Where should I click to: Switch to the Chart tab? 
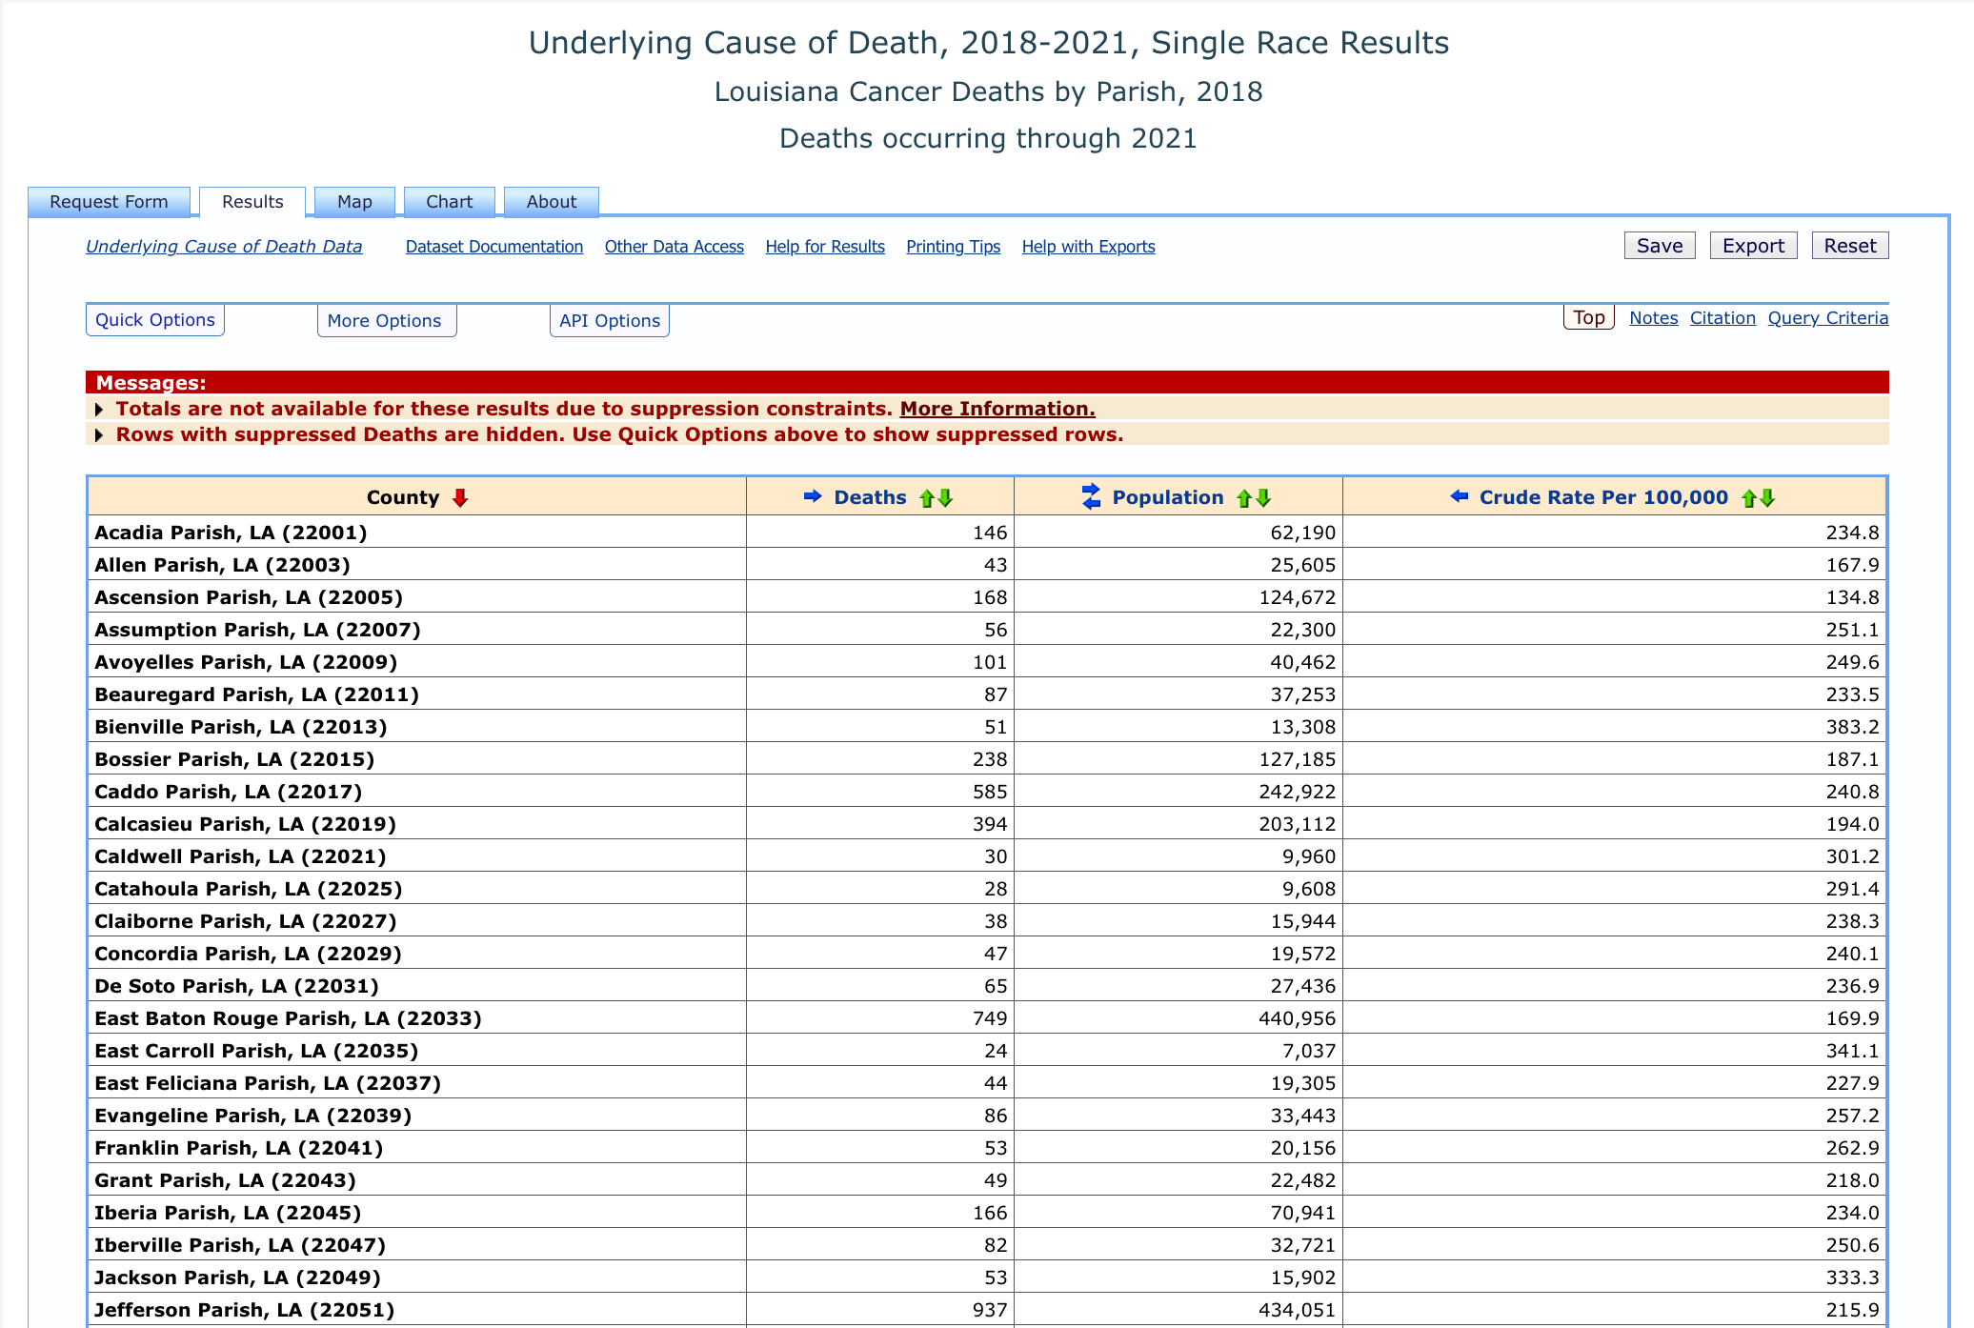450,202
